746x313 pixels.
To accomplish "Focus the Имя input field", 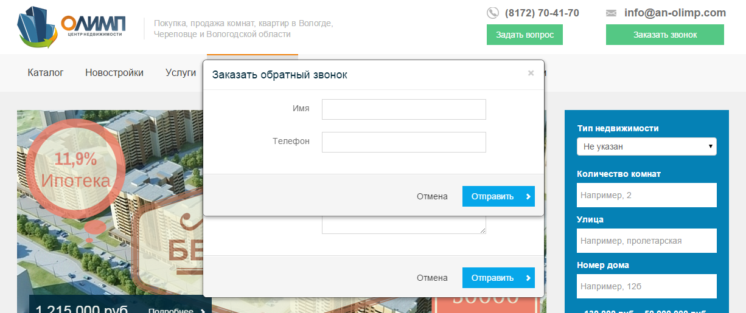I will (x=404, y=109).
